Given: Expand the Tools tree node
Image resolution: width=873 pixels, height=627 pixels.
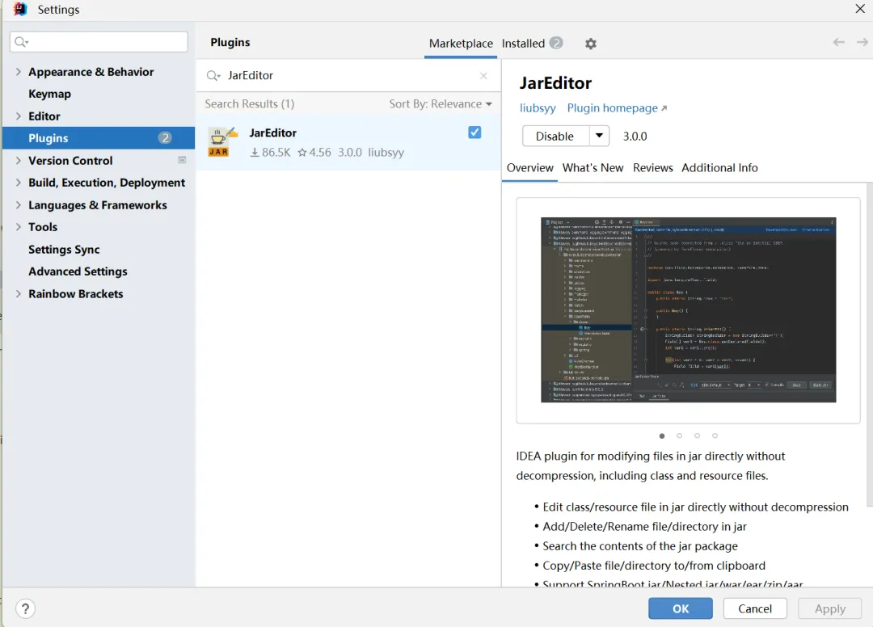Looking at the screenshot, I should pyautogui.click(x=19, y=227).
